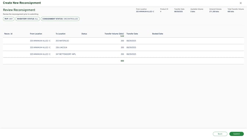Sort by Status column header

point(84,34)
